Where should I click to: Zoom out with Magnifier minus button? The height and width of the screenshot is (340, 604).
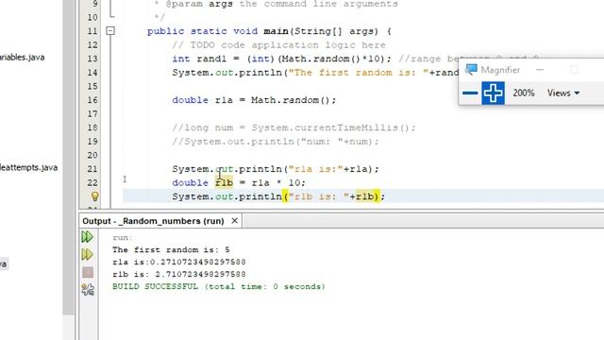[x=470, y=93]
